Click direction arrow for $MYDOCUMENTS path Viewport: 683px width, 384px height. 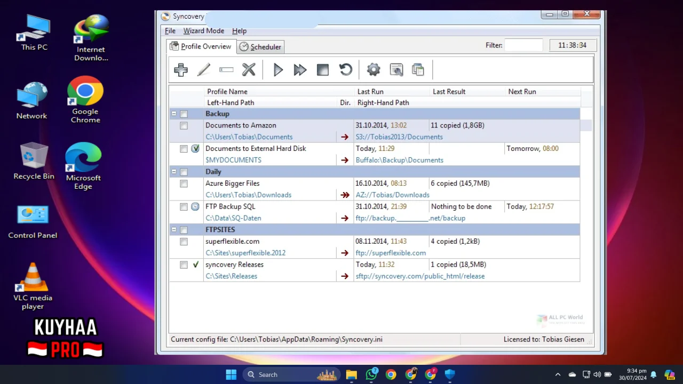pos(345,160)
